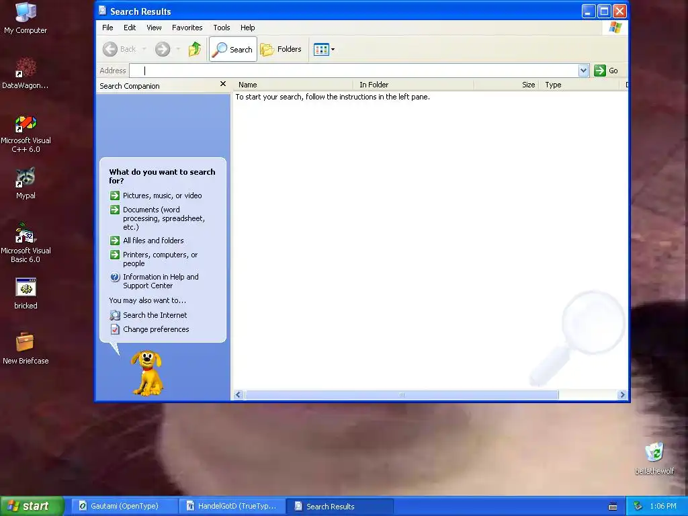This screenshot has height=516, width=688.
Task: Click Search Results taskbar button
Action: (339, 506)
